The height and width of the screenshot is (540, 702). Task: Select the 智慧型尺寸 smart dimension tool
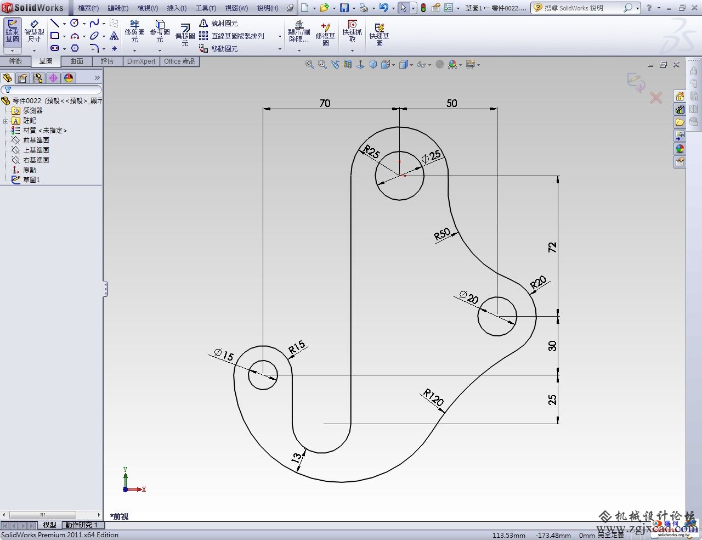tap(34, 31)
